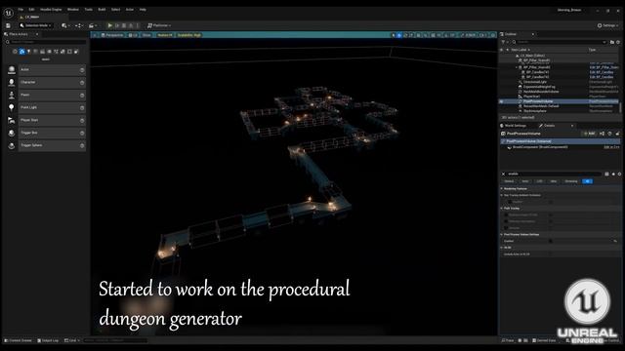This screenshot has height=351, width=625.
Task: Click the Play in editor button
Action: 110,25
